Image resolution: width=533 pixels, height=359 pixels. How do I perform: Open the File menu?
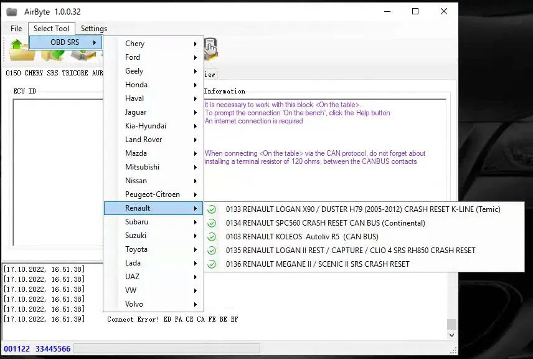tap(16, 29)
